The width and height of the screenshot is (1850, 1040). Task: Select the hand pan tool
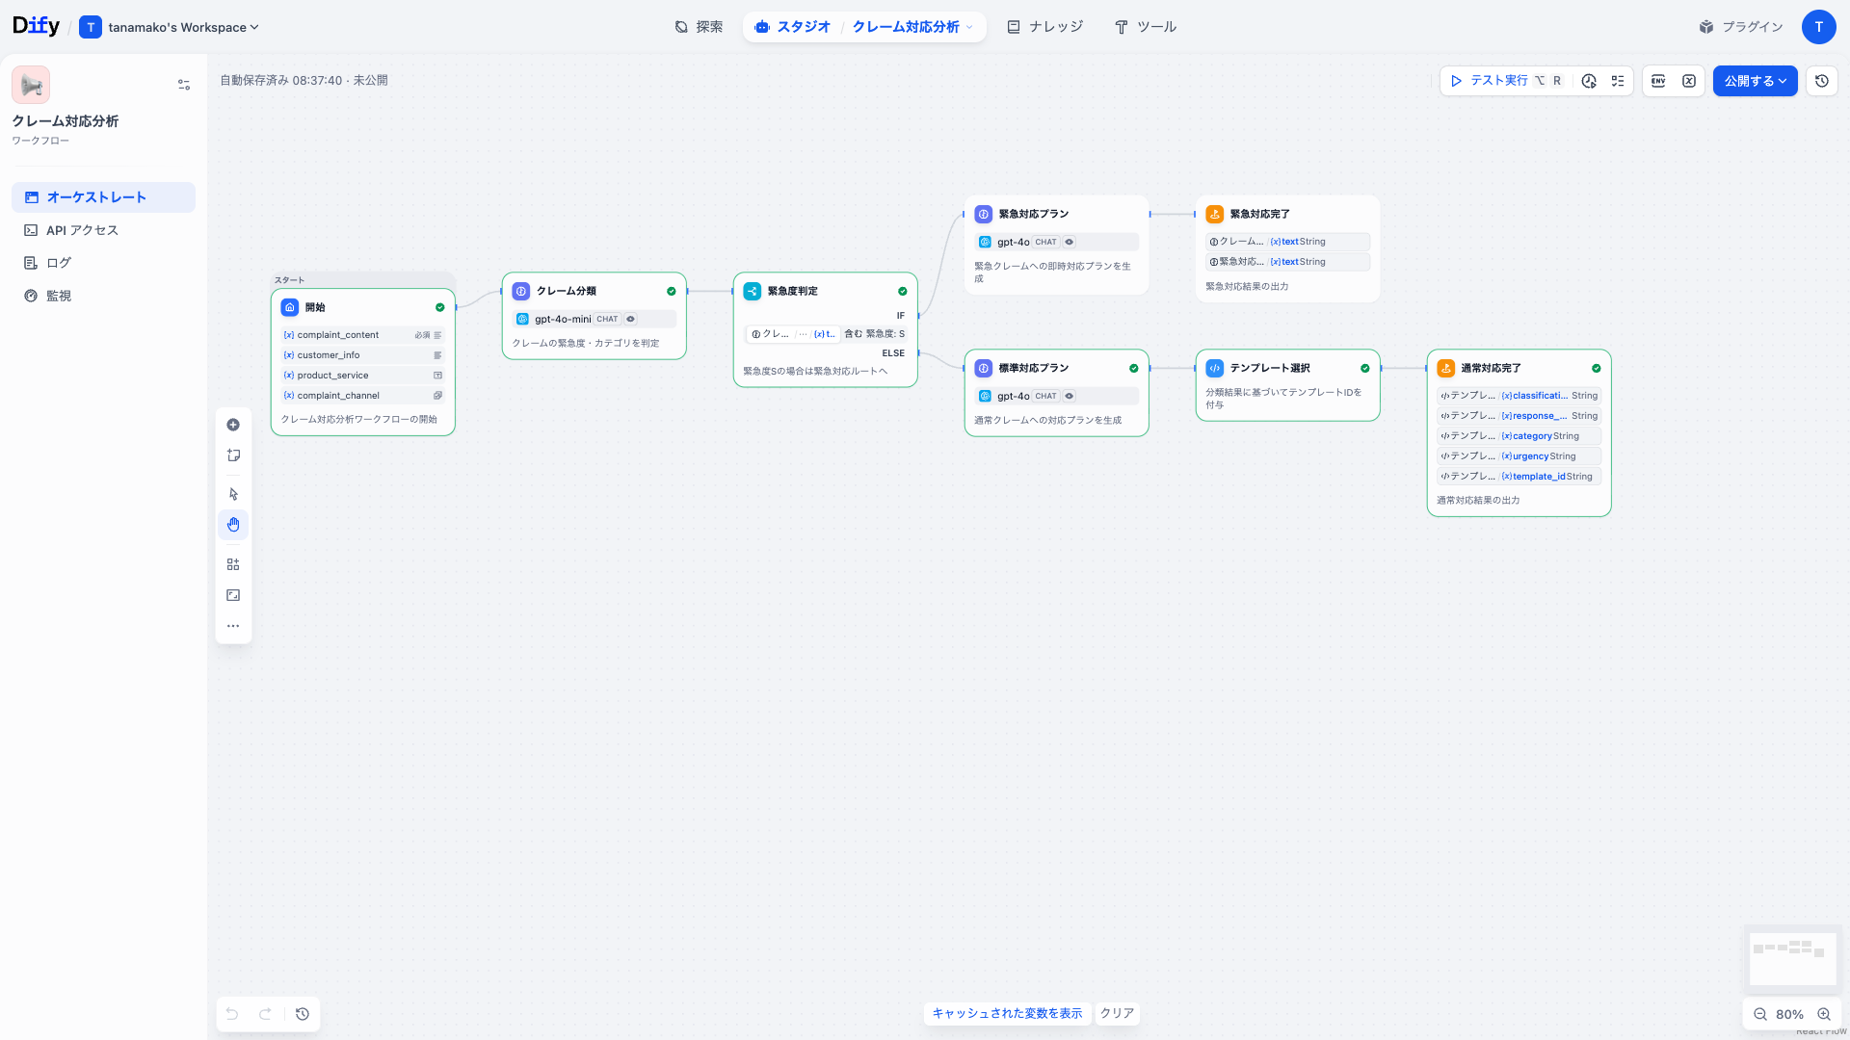[233, 525]
